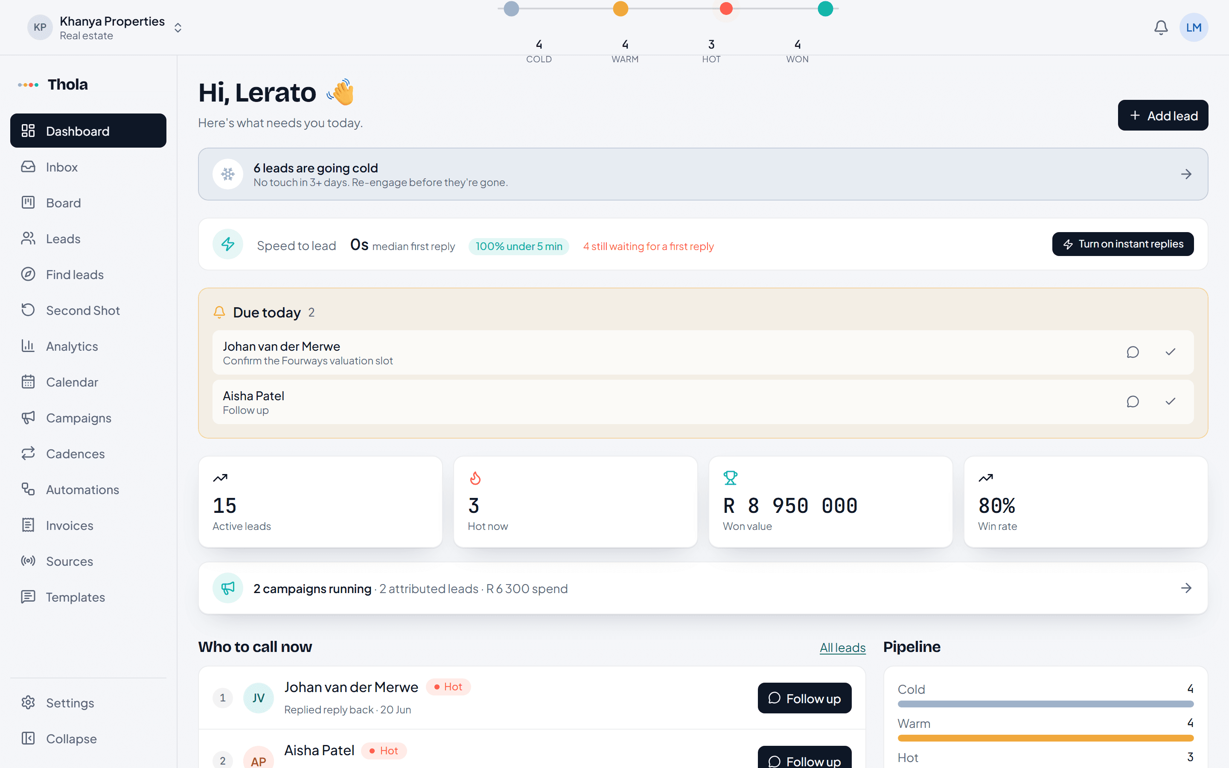This screenshot has width=1229, height=768.
Task: Turn on instant replies
Action: tap(1122, 244)
